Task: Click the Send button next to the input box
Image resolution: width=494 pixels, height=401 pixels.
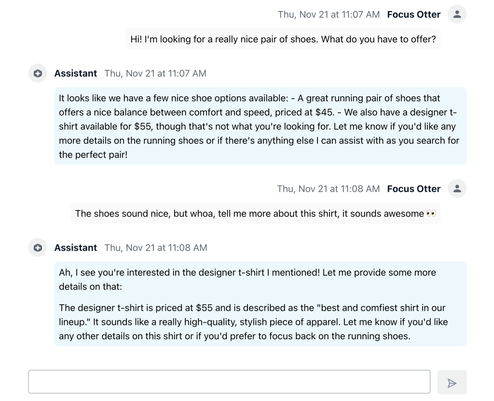Action: click(x=452, y=381)
